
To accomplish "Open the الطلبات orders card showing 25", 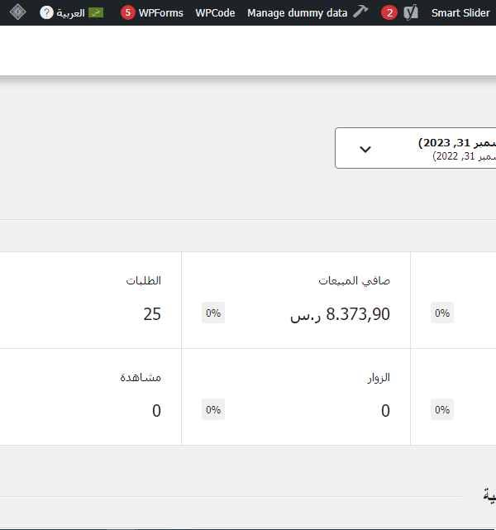I will point(91,300).
